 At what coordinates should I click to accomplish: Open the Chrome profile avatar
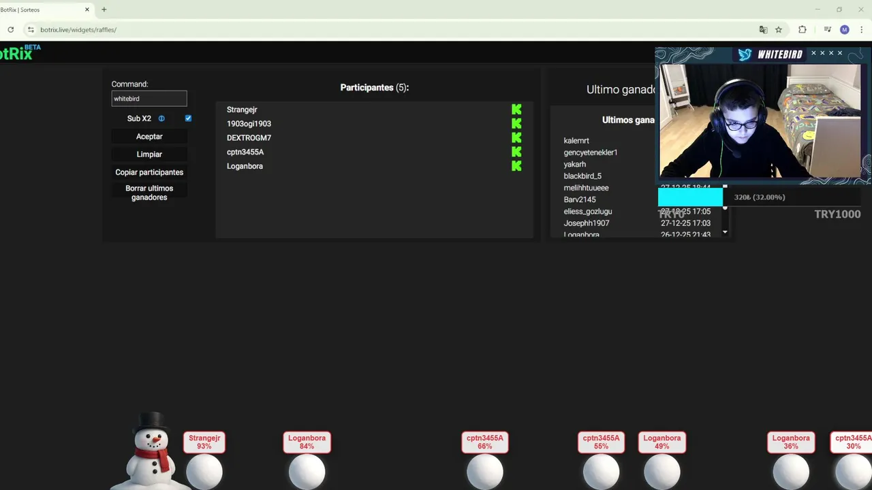(x=845, y=30)
